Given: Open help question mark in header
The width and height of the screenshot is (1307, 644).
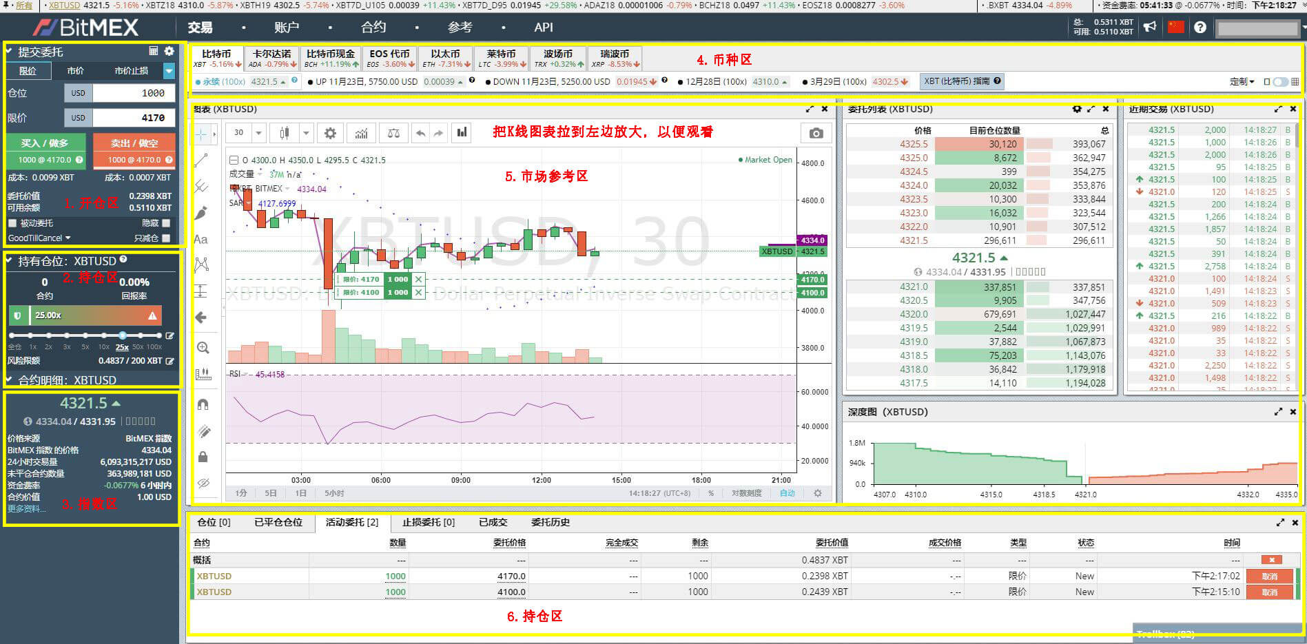Looking at the screenshot, I should (1200, 28).
